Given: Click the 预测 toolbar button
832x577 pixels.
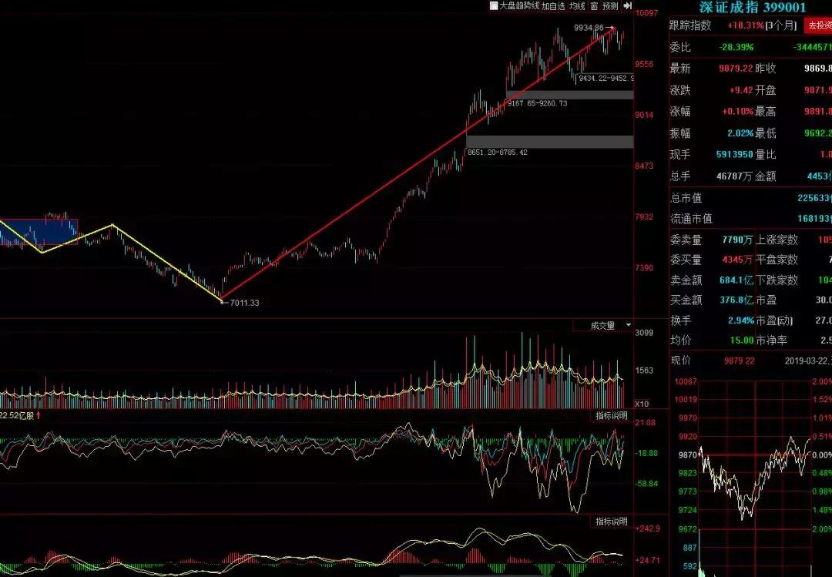Looking at the screenshot, I should tap(610, 6).
